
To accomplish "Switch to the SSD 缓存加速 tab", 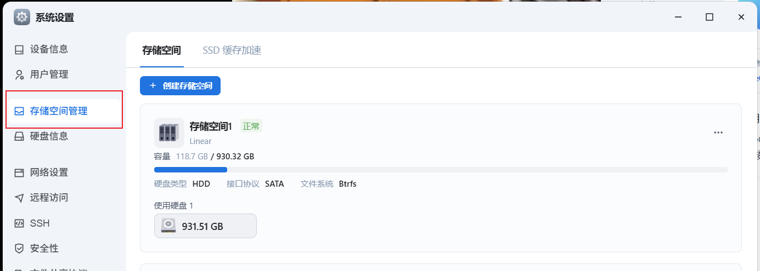I will tap(232, 50).
